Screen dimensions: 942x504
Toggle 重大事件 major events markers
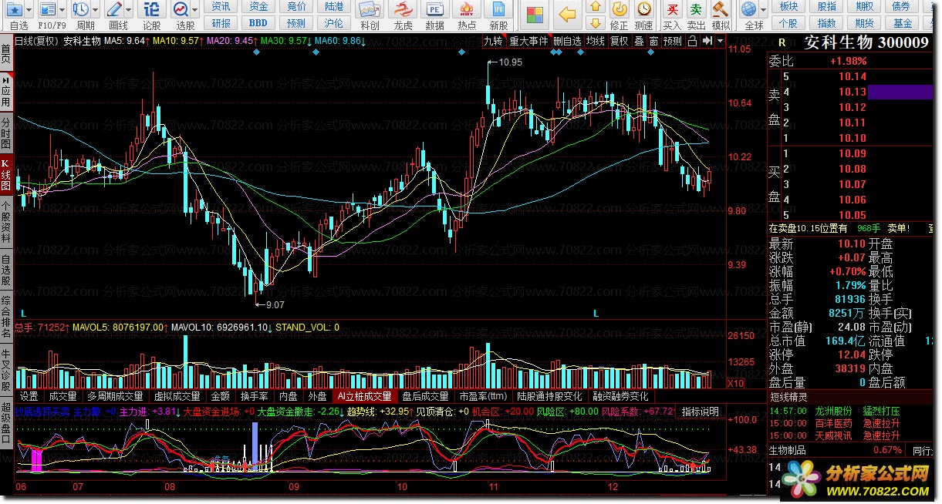click(528, 41)
